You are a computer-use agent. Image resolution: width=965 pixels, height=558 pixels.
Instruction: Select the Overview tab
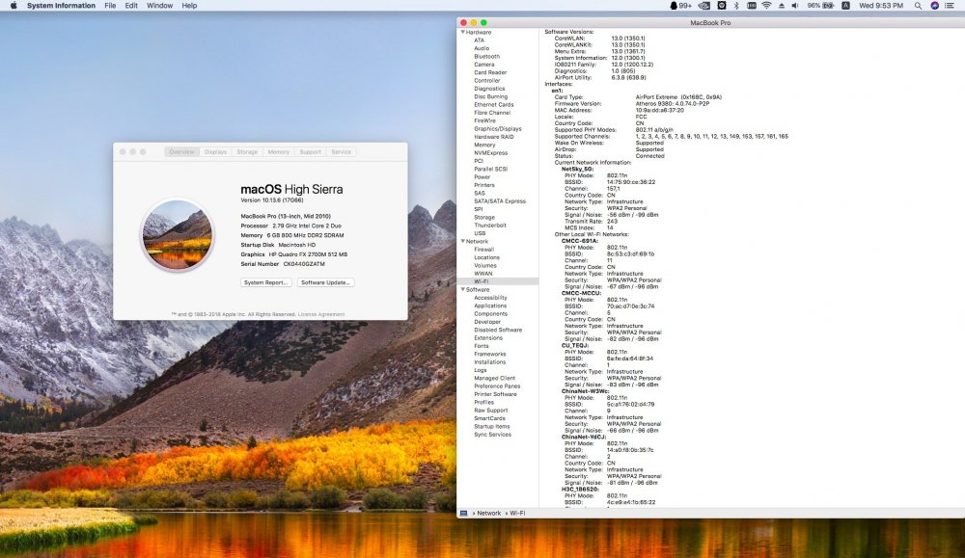(181, 152)
